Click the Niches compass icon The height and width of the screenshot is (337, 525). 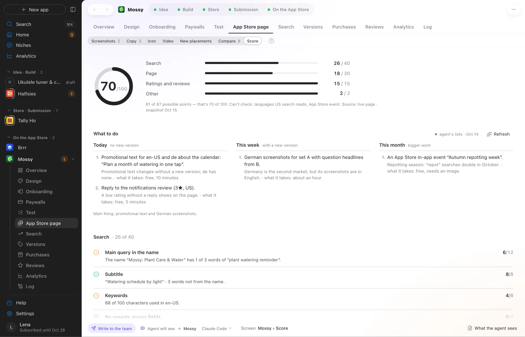[x=10, y=45]
